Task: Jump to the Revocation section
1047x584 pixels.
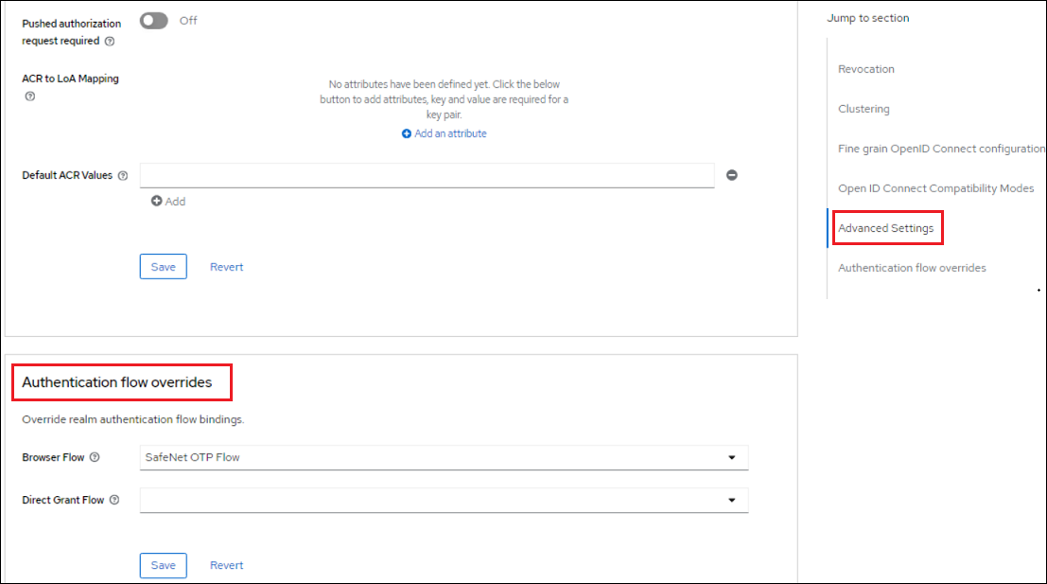Action: tap(865, 69)
